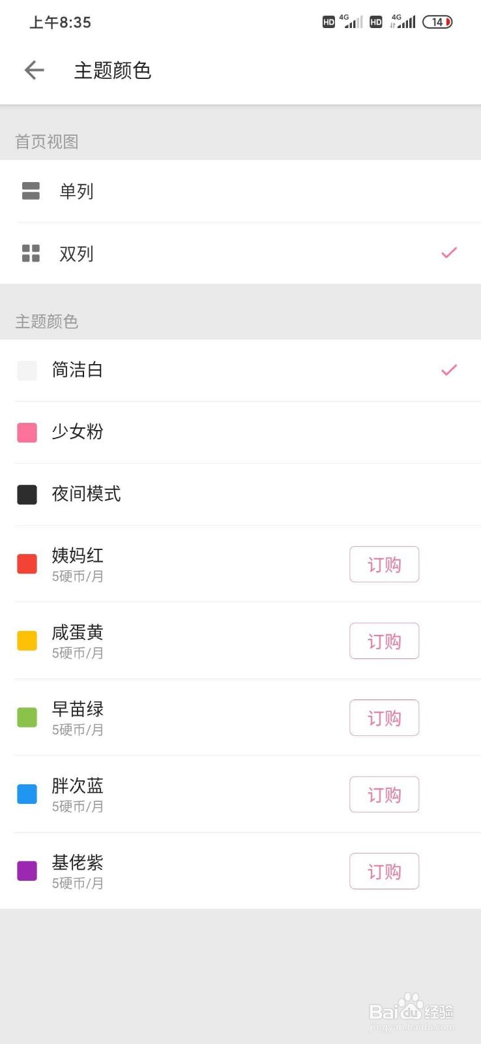This screenshot has width=481, height=1044.
Task: Toggle the checkmark next to 简洁白
Action: tap(449, 370)
